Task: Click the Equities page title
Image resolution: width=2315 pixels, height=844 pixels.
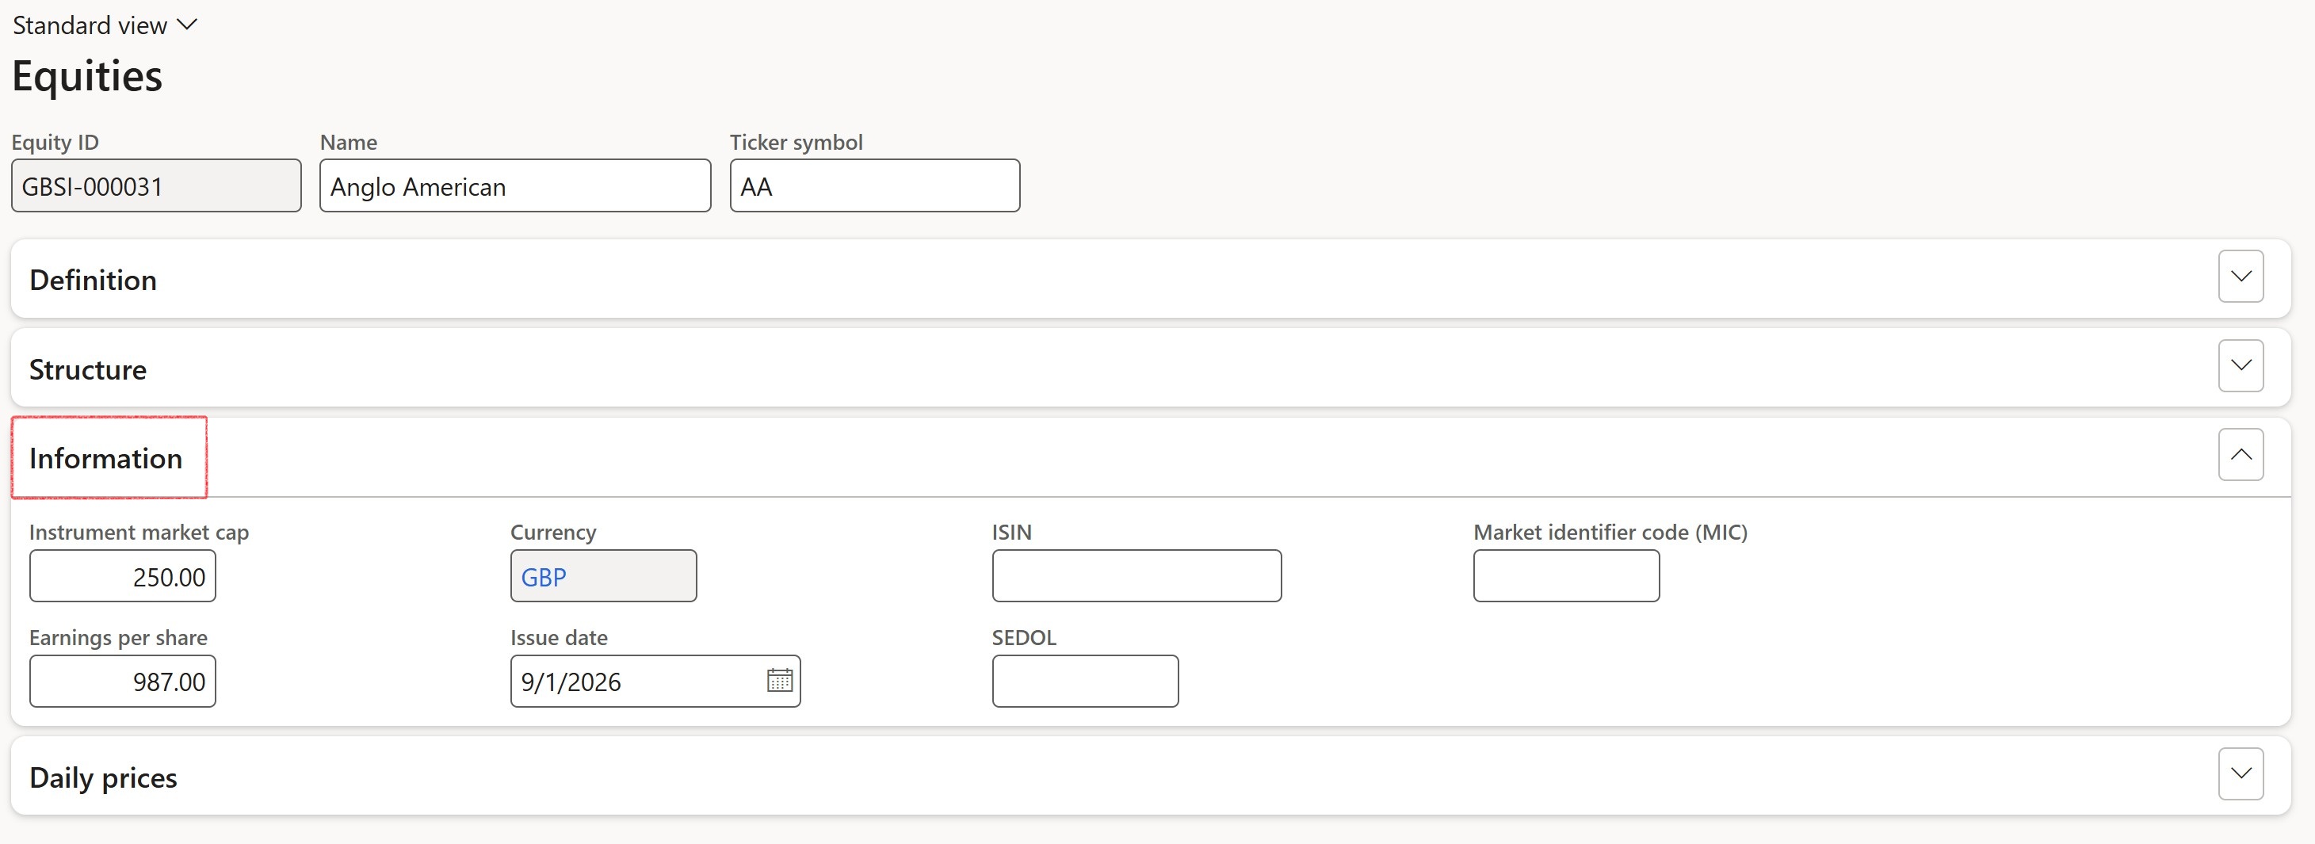Action: [x=87, y=75]
